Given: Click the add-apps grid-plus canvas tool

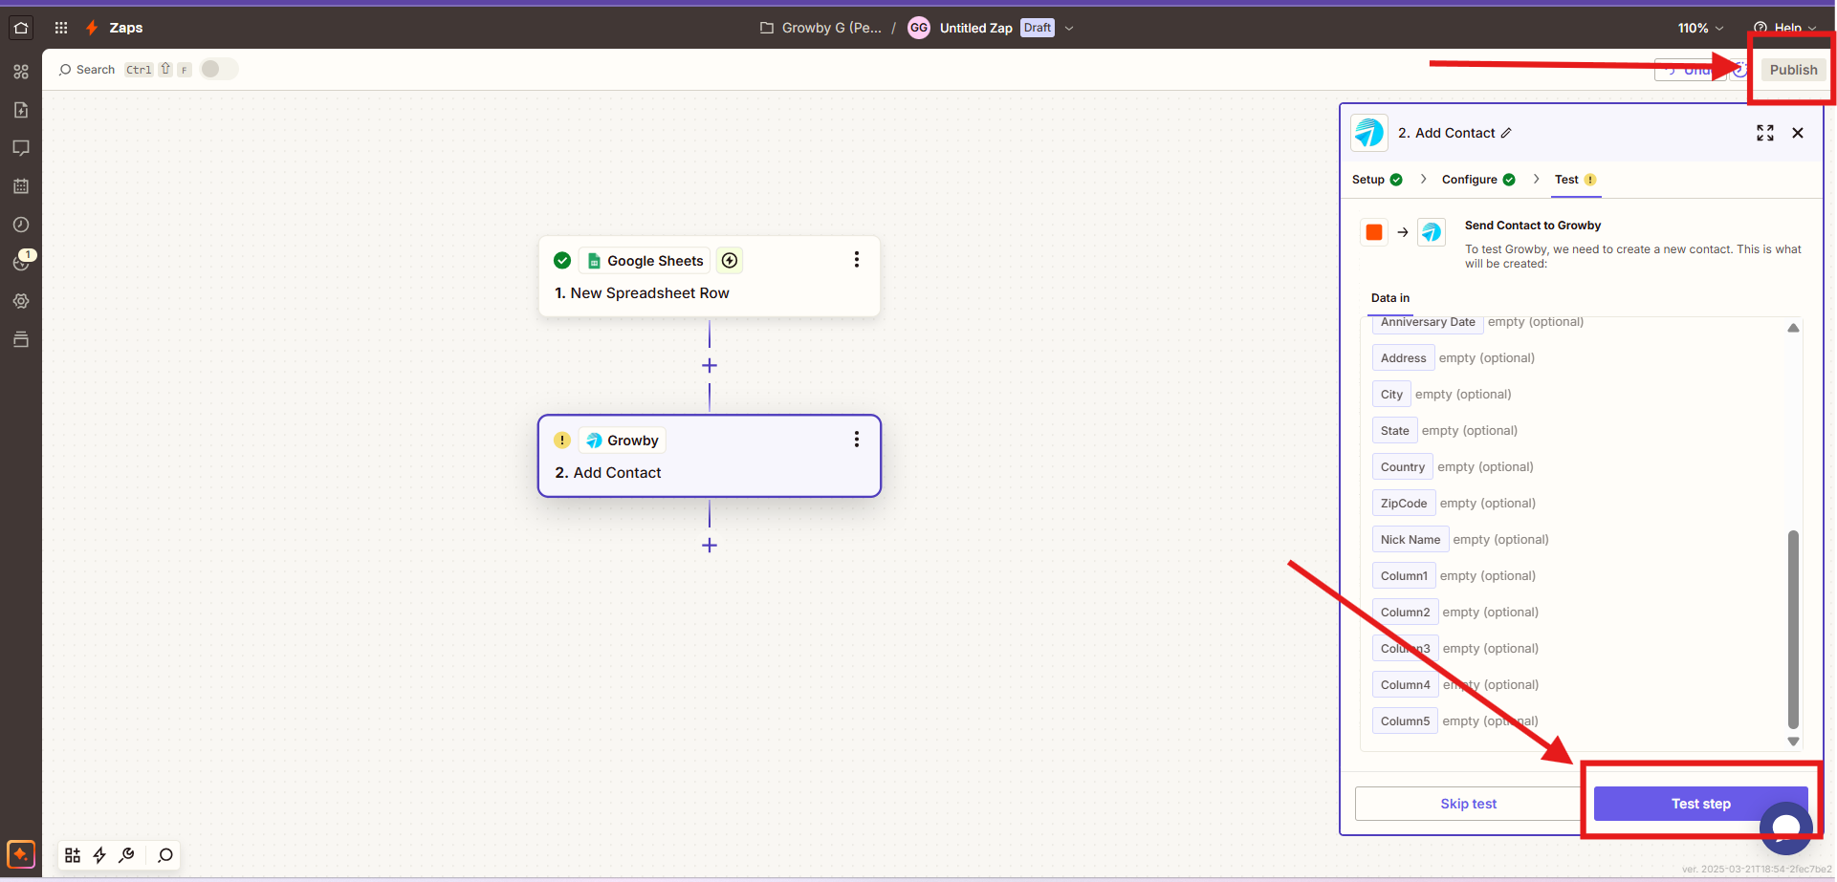Looking at the screenshot, I should 73,855.
